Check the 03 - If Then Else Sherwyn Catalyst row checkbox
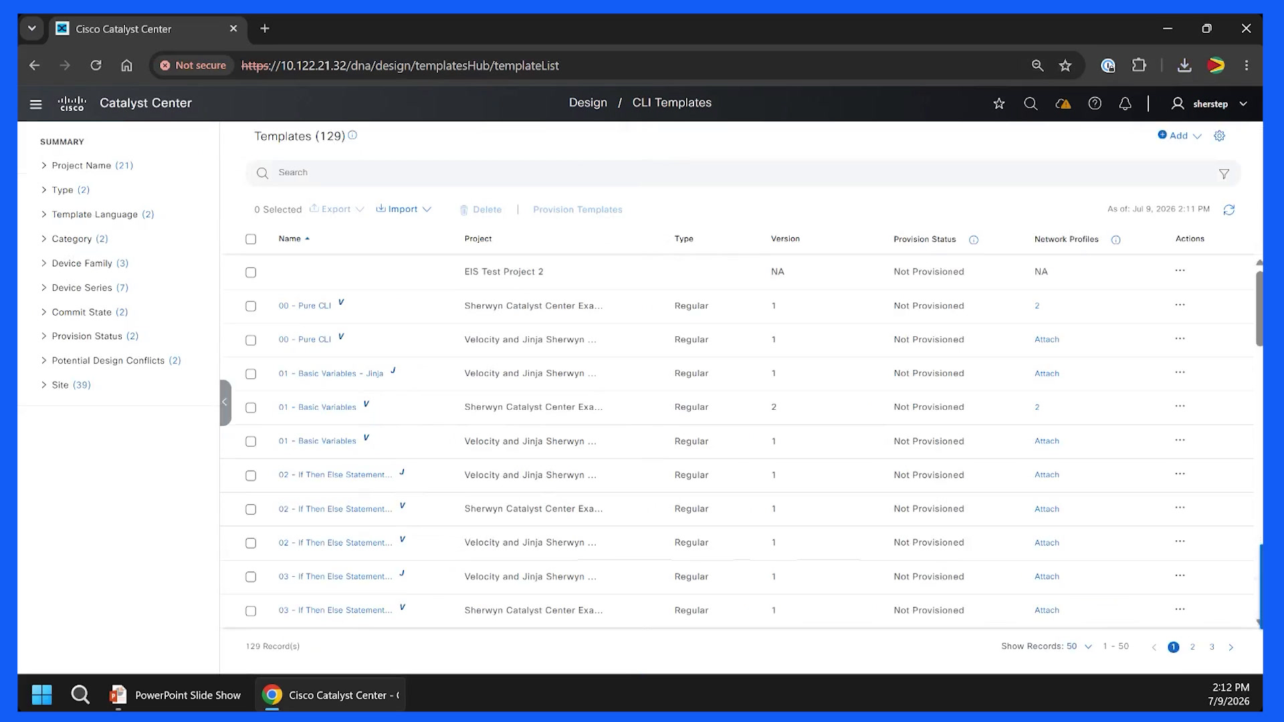The image size is (1284, 722). click(x=251, y=611)
